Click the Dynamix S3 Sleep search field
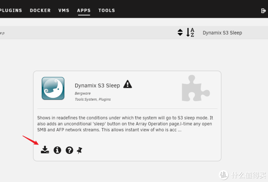 (222, 33)
